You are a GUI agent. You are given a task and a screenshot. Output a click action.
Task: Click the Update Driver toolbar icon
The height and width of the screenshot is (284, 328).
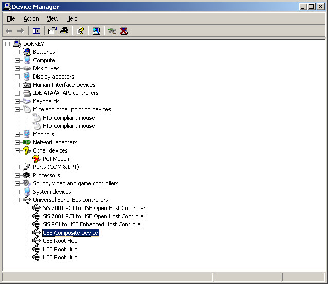pyautogui.click(x=112, y=31)
